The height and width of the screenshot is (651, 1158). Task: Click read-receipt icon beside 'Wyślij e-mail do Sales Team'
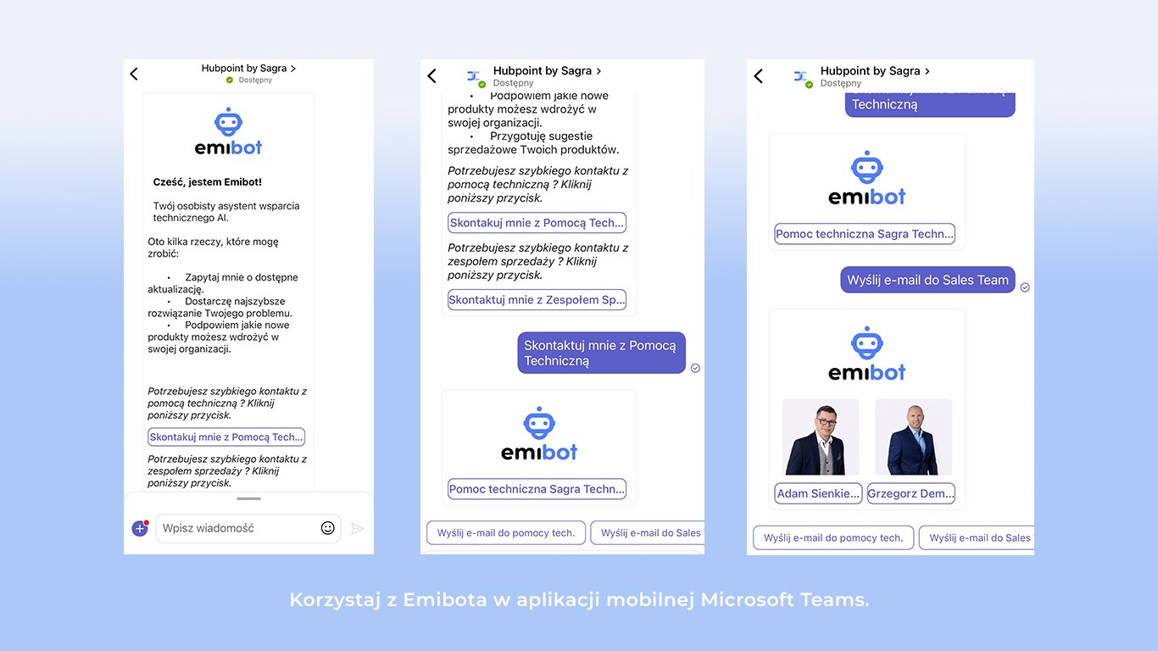(1025, 287)
